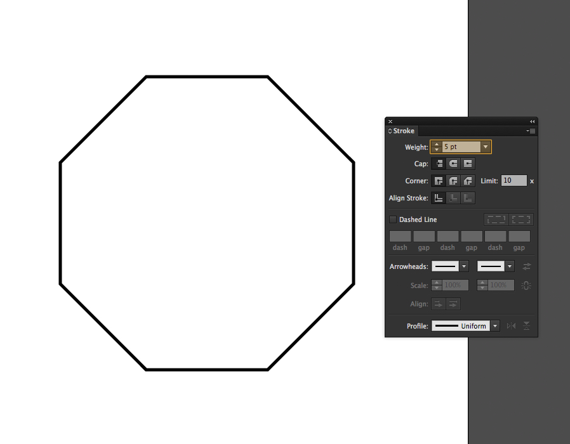The width and height of the screenshot is (570, 444).
Task: Open the start arrowhead dropdown
Action: pos(464,266)
